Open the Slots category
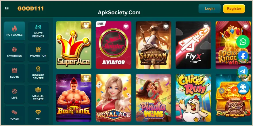This screenshot has width=253, height=126. coord(15,73)
